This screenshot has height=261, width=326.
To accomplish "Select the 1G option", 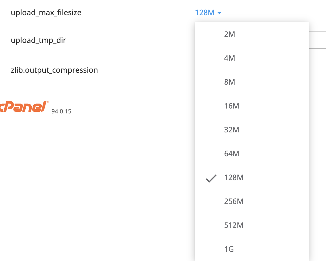I will 252,249.
